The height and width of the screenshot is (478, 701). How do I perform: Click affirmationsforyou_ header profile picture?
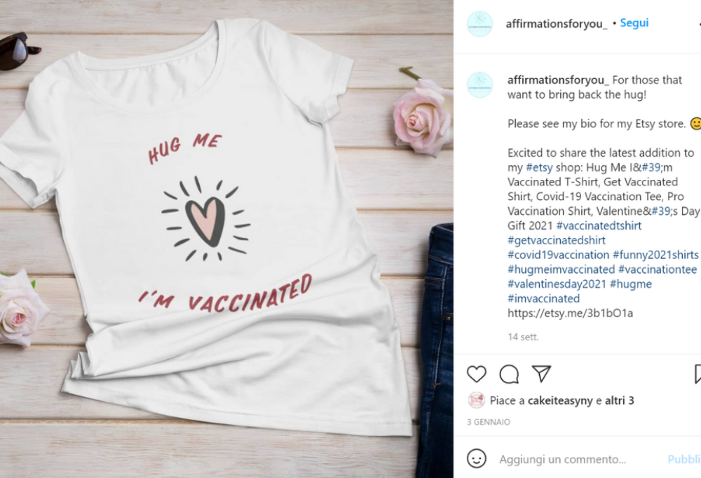[479, 24]
